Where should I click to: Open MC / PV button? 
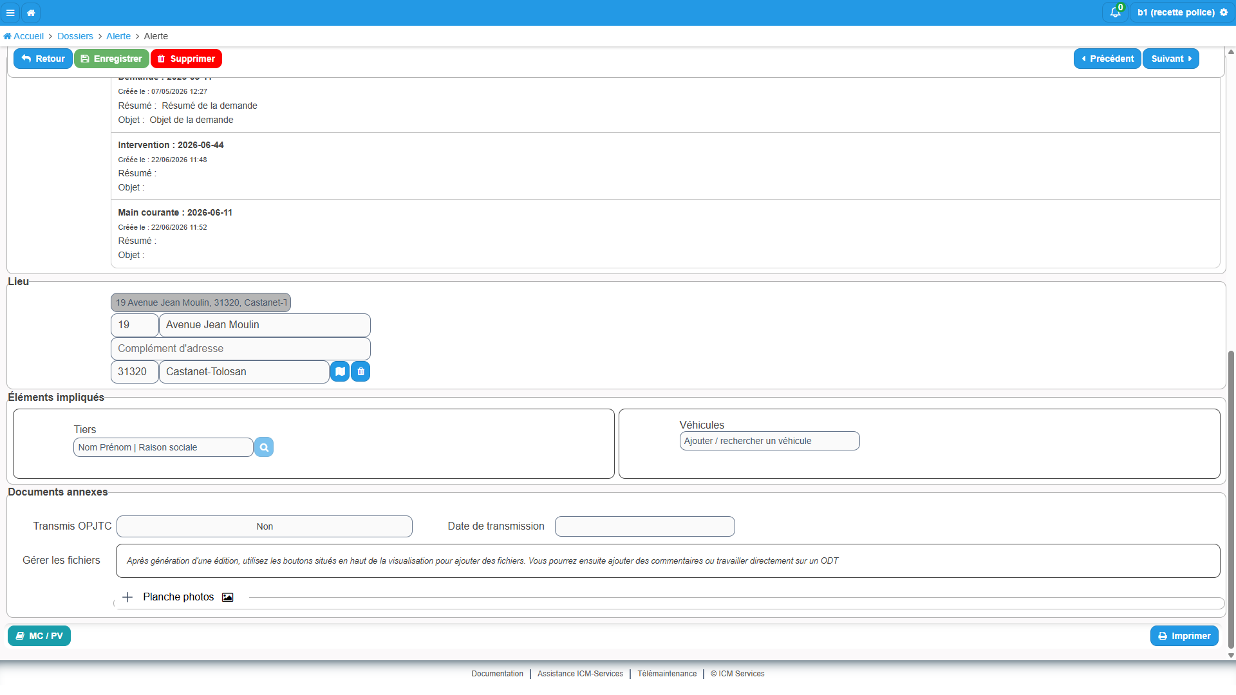point(39,636)
